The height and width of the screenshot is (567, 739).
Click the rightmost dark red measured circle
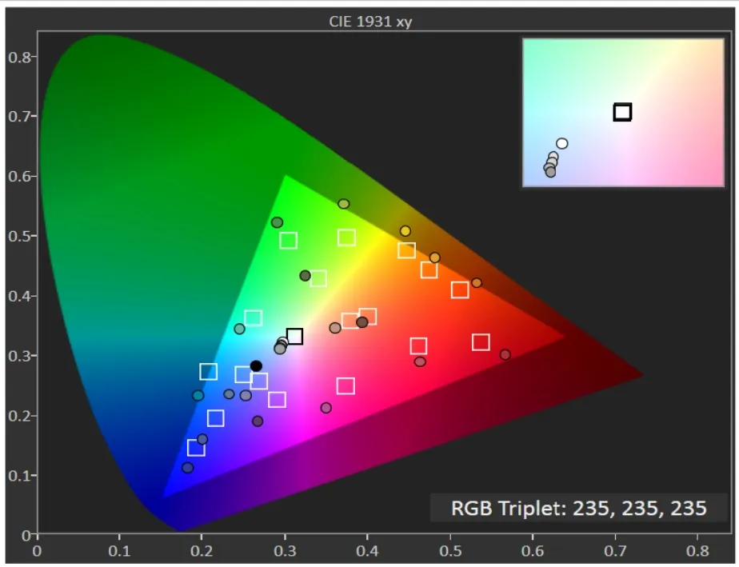point(505,354)
